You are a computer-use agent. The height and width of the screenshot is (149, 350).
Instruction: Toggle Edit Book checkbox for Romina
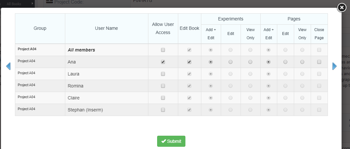[x=189, y=86]
